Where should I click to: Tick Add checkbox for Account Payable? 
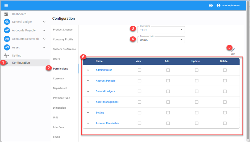168,81
